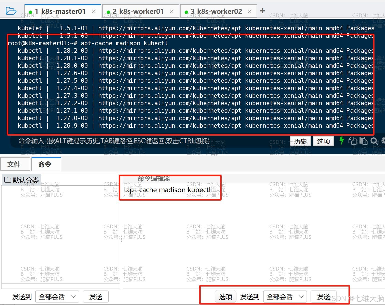The width and height of the screenshot is (385, 305).
Task: Open the connection manager folder icon
Action: click(11, 11)
